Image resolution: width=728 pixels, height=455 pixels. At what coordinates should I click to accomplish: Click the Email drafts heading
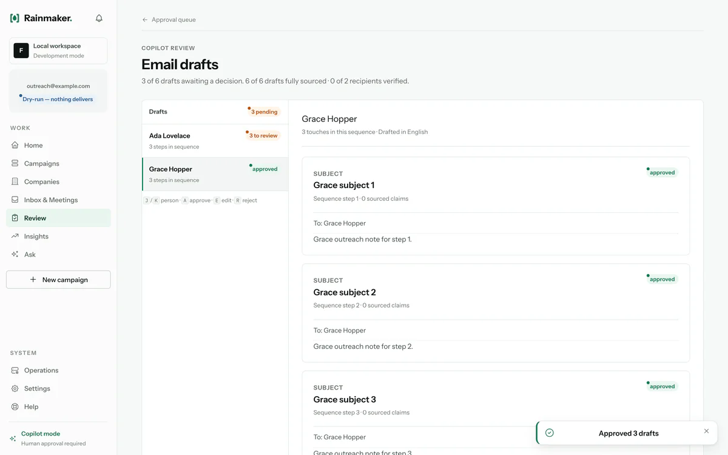pyautogui.click(x=180, y=64)
